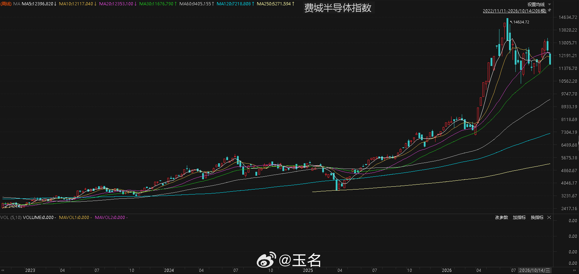Image resolution: width=579 pixels, height=274 pixels.
Task: Click the MA10:12117.040 indicator label
Action: pos(78,4)
